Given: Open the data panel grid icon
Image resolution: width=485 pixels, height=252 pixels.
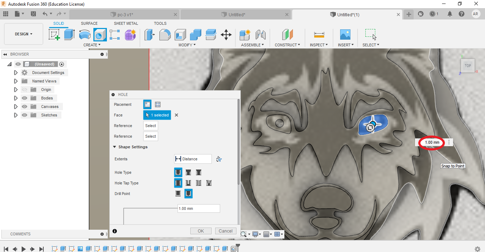Looking at the screenshot, I should pyautogui.click(x=6, y=14).
